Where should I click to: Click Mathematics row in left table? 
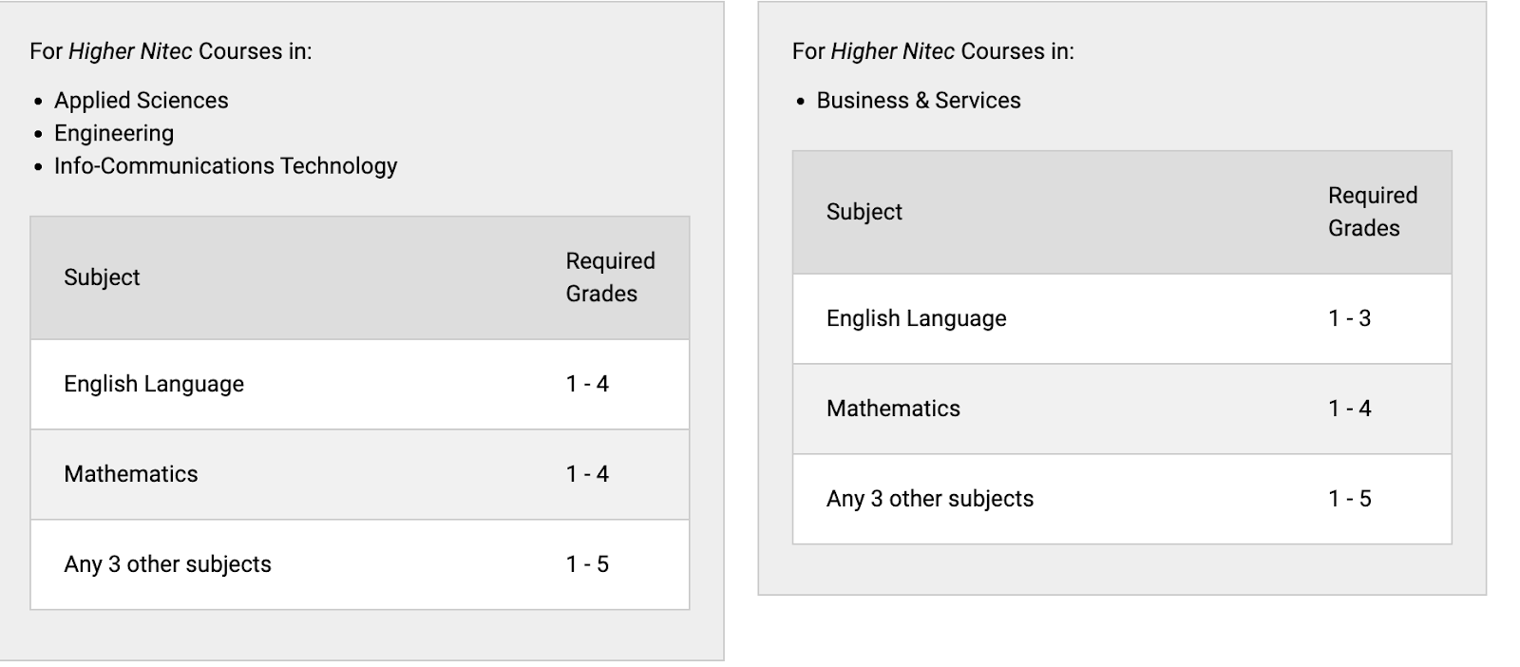pyautogui.click(x=360, y=474)
